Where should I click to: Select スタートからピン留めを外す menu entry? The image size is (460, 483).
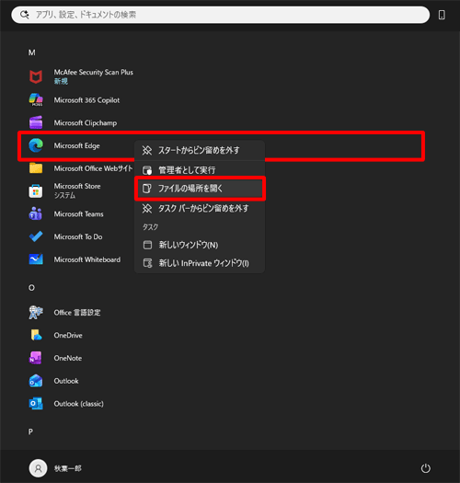[200, 150]
